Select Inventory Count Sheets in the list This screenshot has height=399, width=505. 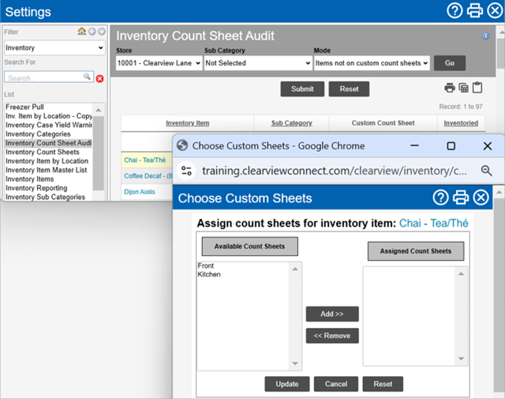tap(43, 152)
